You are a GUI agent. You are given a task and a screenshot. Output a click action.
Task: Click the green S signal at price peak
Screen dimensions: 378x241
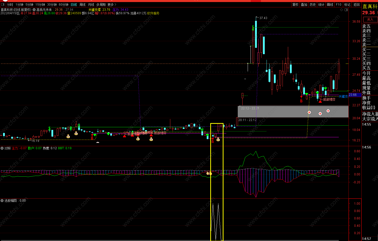point(253,27)
